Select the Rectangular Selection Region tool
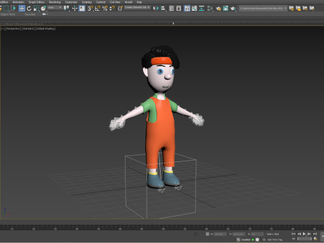Screen dimensions: 324x243 point(6,8)
